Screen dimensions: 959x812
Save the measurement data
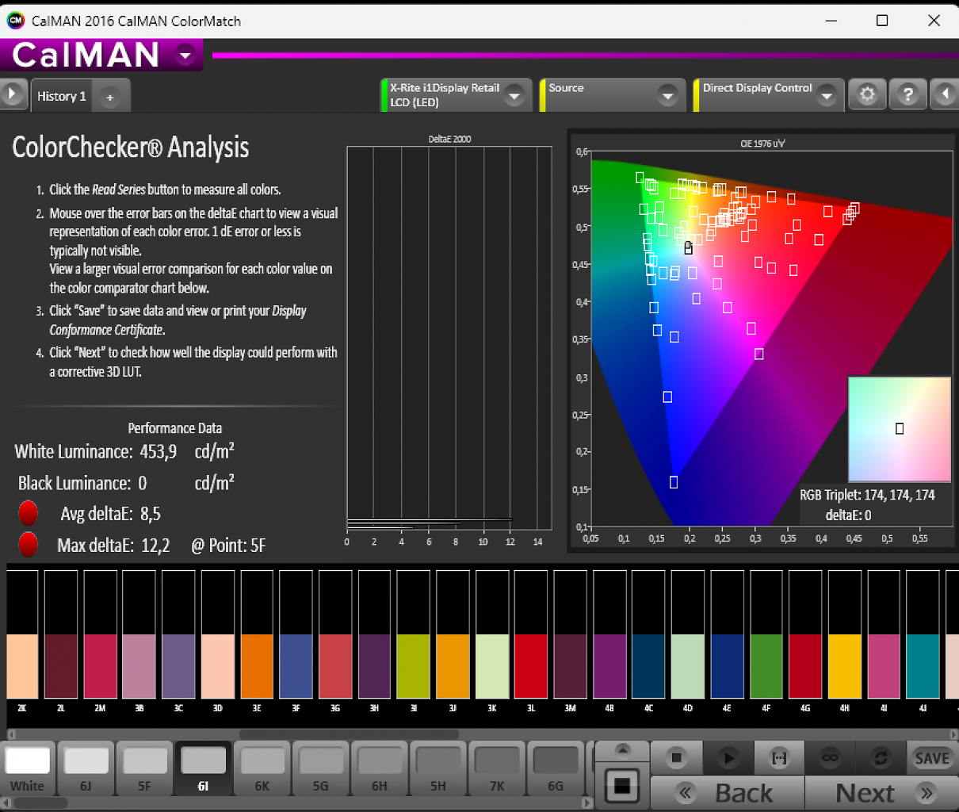pyautogui.click(x=932, y=758)
